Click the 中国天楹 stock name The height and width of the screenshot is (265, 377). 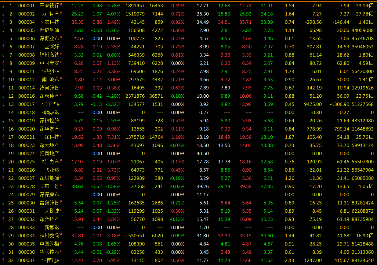tap(49, 244)
